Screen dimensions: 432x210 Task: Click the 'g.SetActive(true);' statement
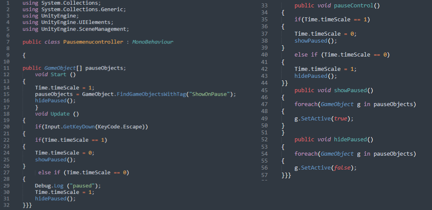point(324,119)
